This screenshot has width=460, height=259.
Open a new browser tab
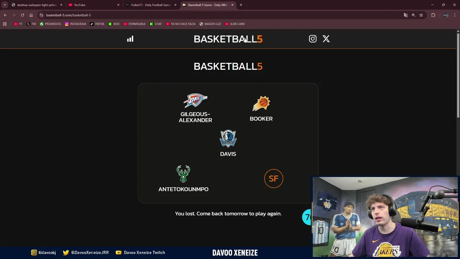pyautogui.click(x=241, y=5)
